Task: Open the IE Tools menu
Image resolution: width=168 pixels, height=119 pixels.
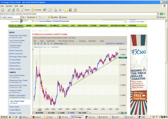Action: pyautogui.click(x=16, y=6)
